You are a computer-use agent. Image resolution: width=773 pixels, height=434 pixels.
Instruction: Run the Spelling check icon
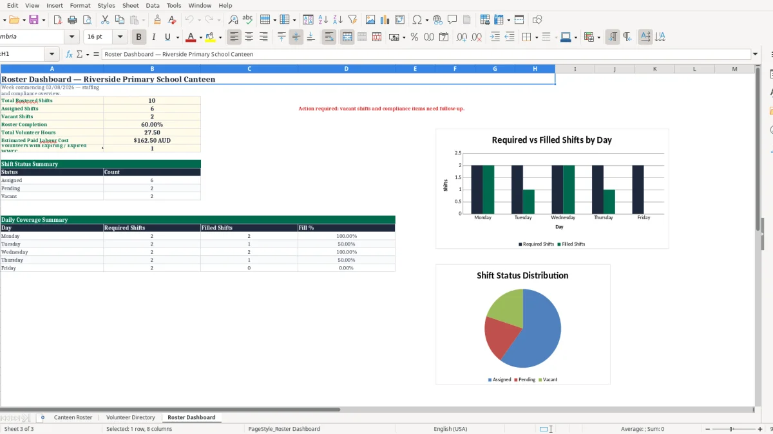click(x=247, y=20)
